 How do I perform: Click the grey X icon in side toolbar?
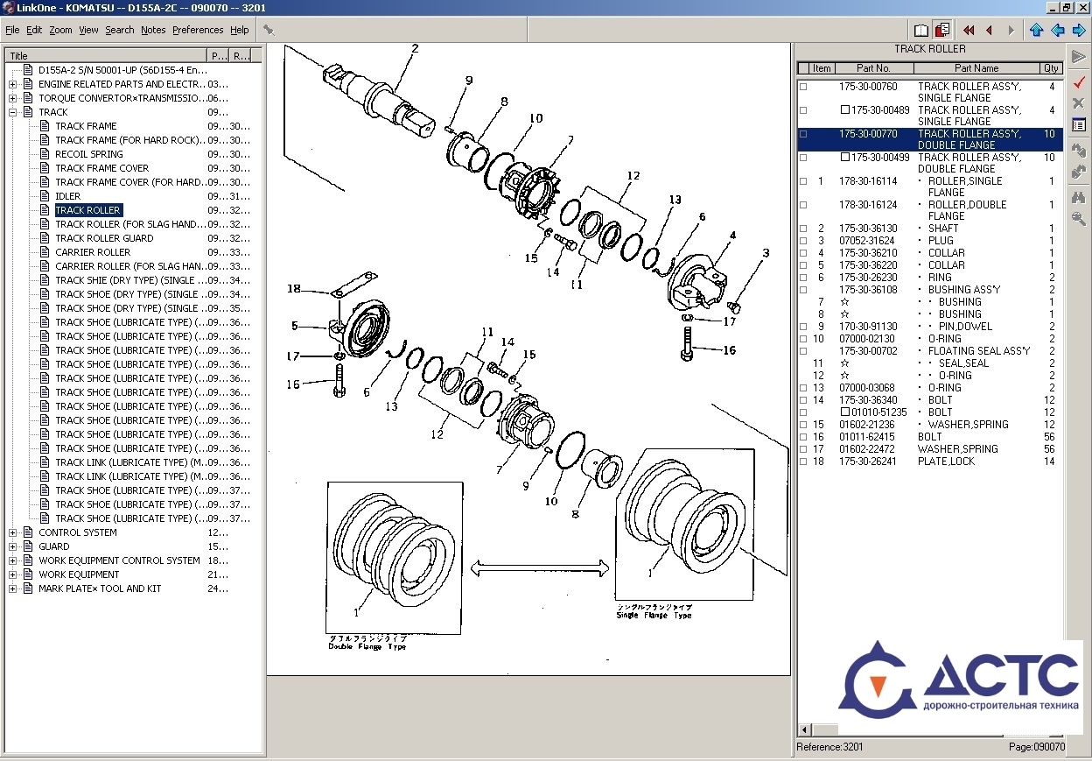pyautogui.click(x=1079, y=103)
